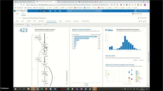This screenshot has height=91, width=163.
Task: Click the download icon near tabs
Action: (143, 21)
